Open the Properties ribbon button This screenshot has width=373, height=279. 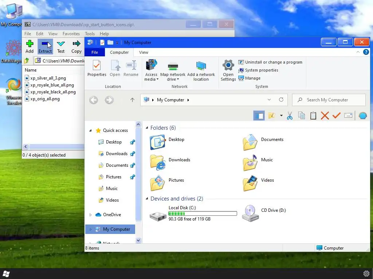click(x=97, y=68)
